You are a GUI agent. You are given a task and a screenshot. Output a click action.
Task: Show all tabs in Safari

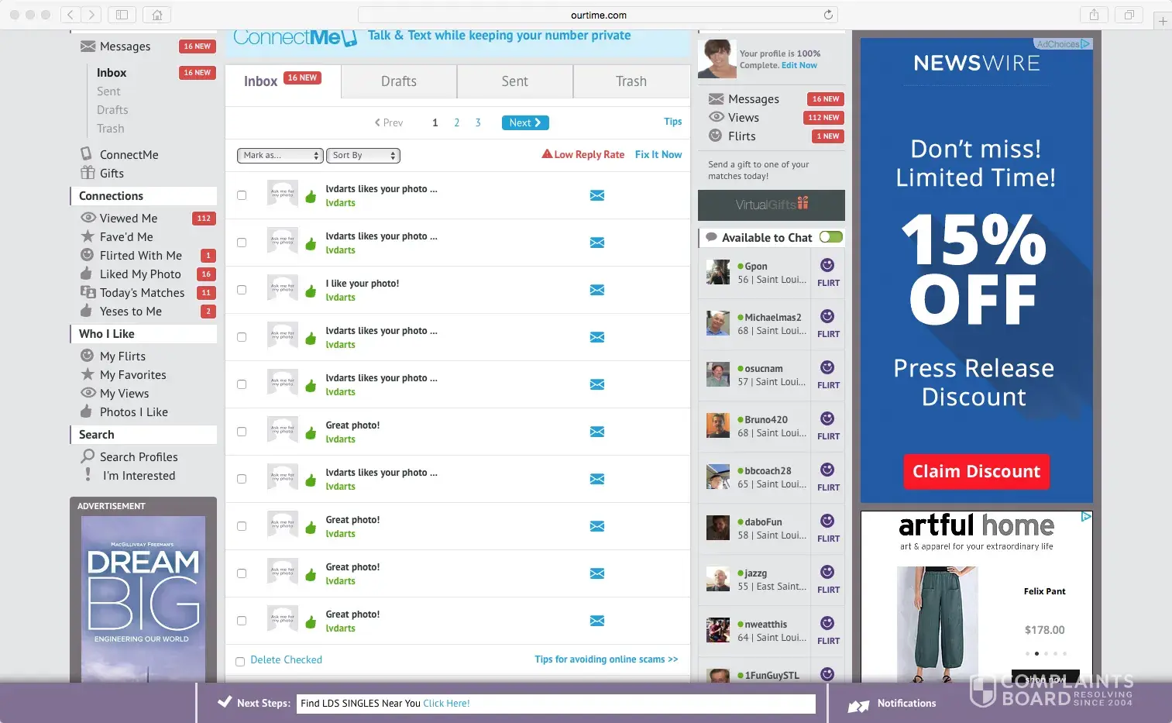click(1129, 15)
